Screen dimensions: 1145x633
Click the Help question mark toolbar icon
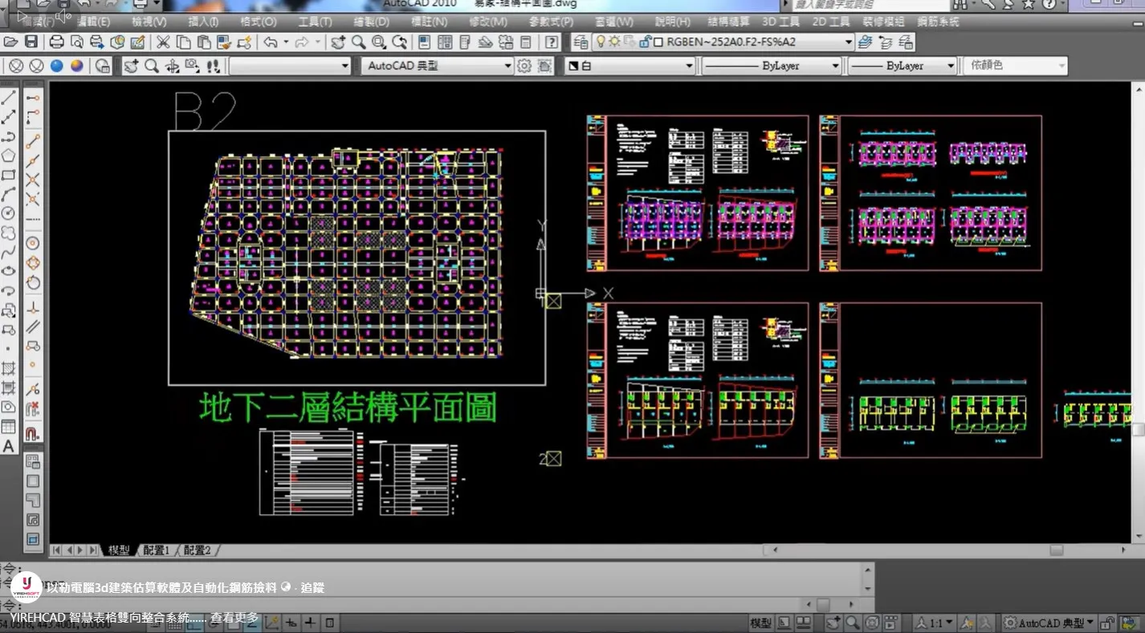click(552, 42)
